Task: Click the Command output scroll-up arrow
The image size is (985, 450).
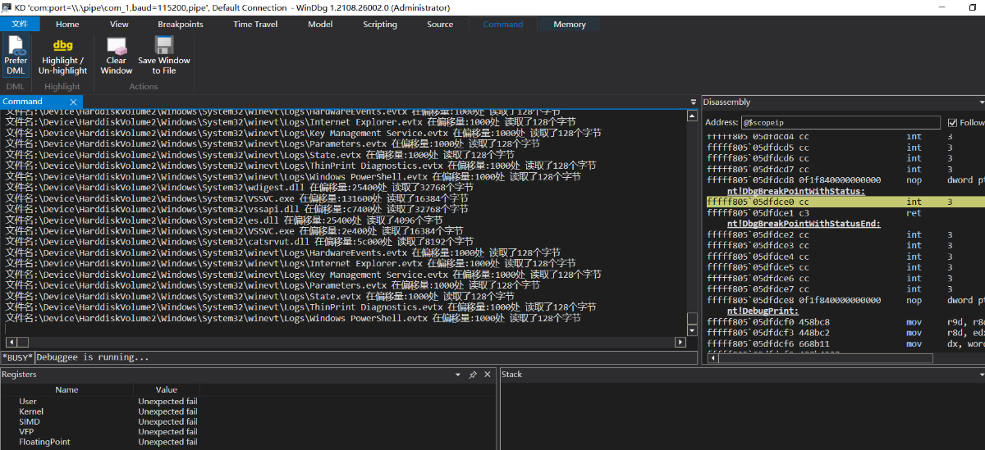Action: [692, 114]
